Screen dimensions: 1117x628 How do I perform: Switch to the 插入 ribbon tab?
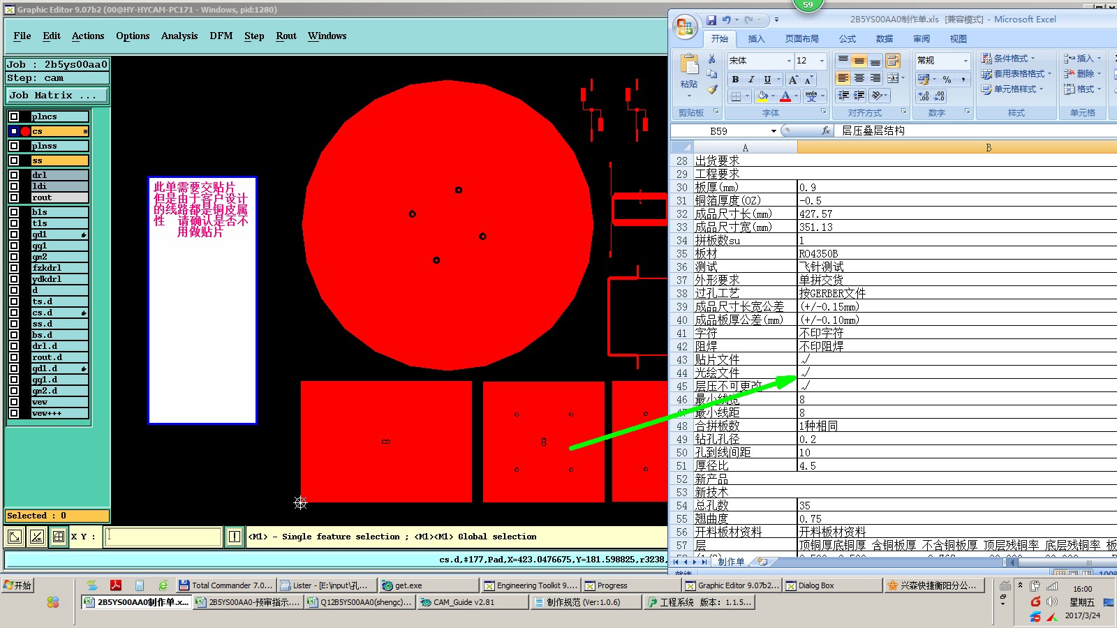click(756, 39)
